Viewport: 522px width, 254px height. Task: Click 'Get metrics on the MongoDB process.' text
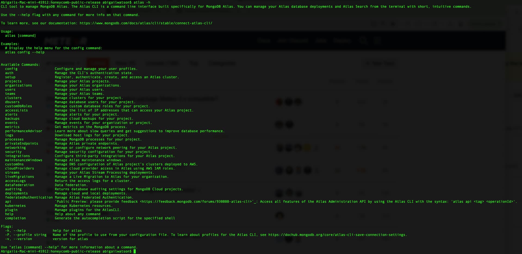[91, 127]
